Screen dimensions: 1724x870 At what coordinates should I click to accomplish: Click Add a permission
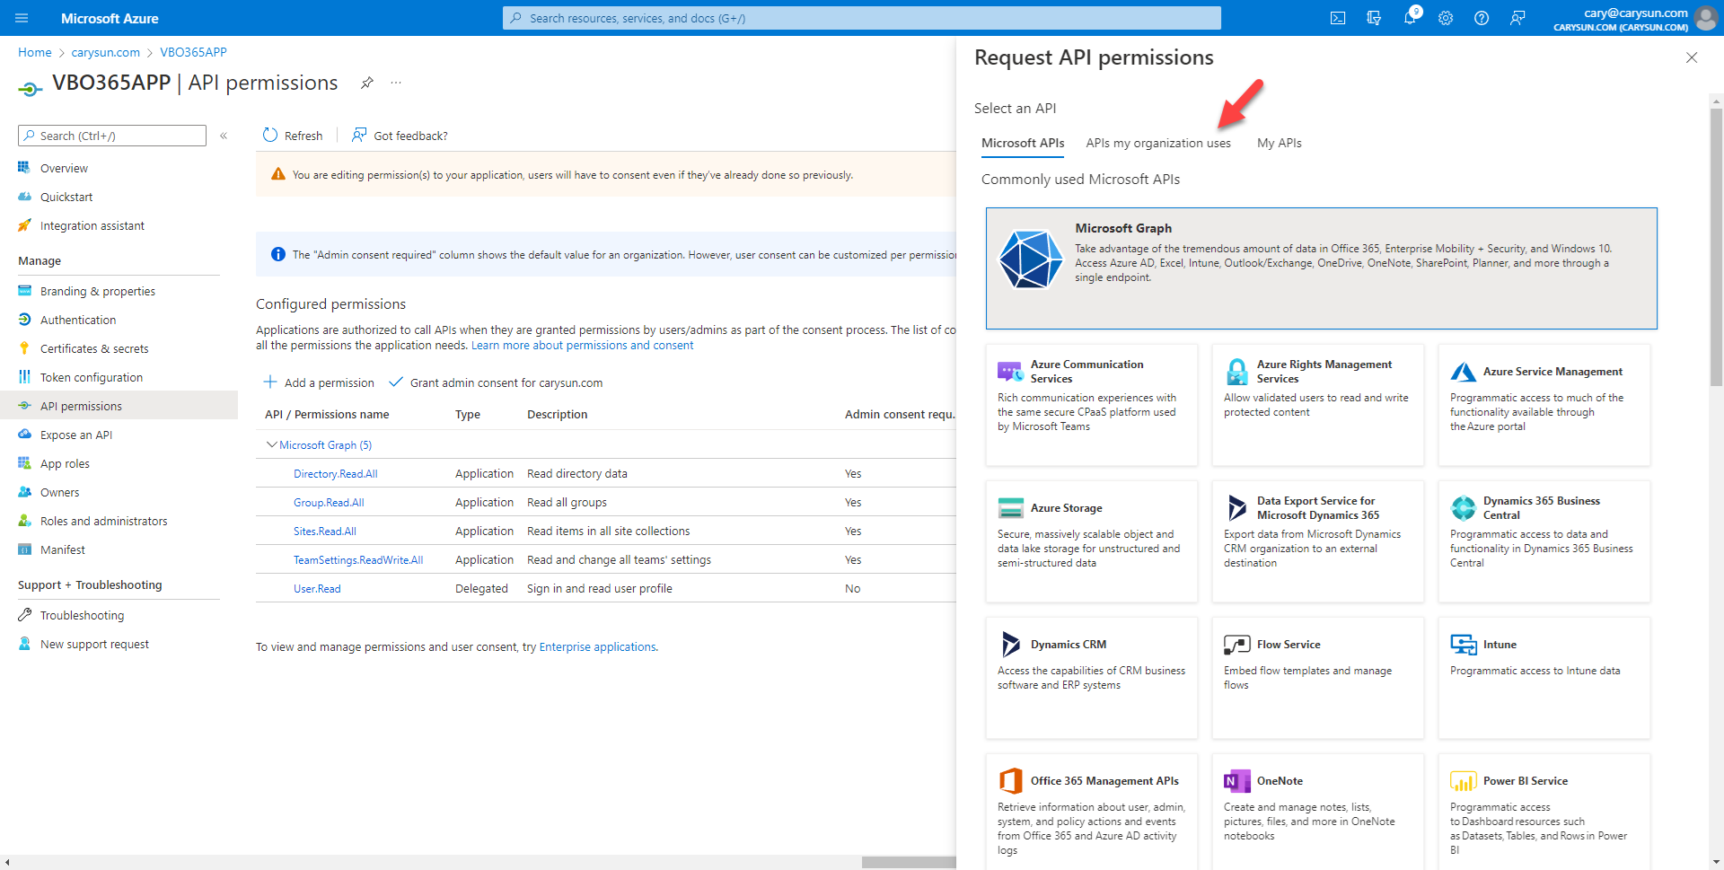point(319,382)
